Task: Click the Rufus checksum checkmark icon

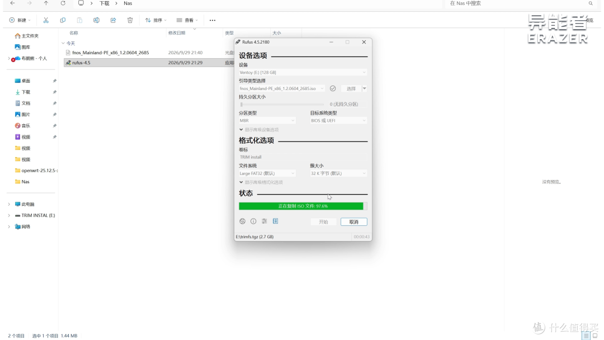Action: (333, 88)
